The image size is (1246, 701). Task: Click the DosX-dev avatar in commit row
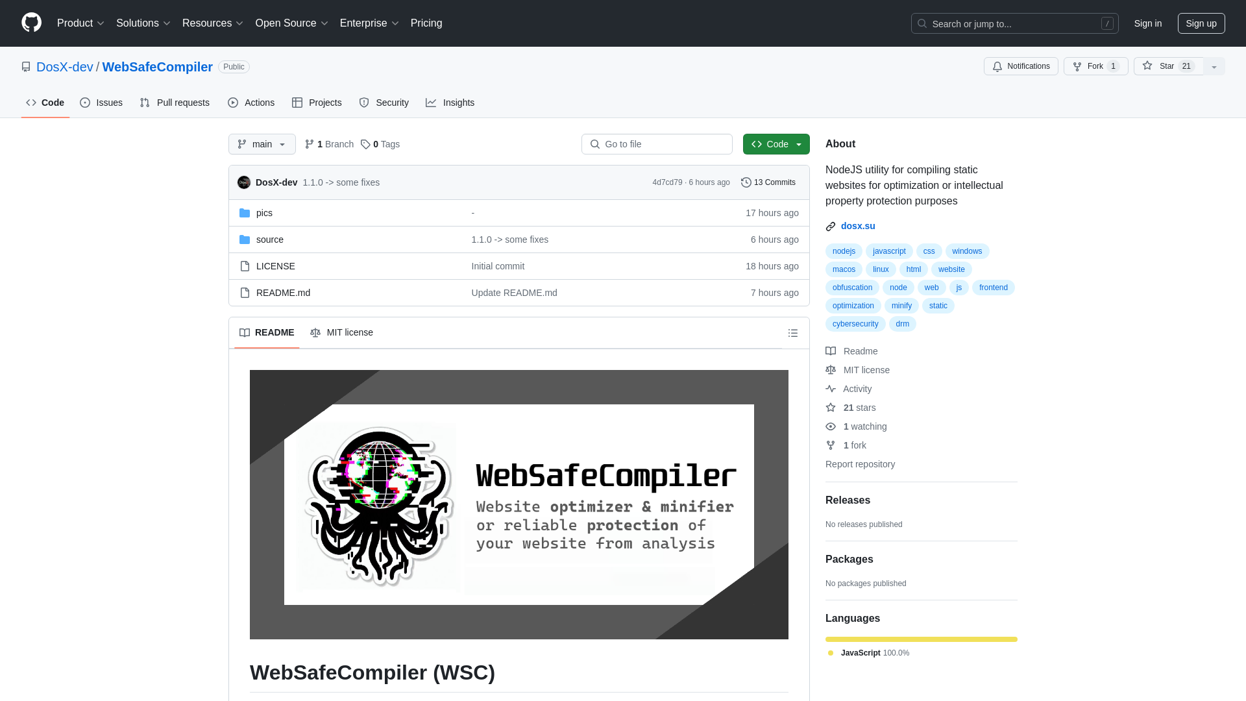244,182
